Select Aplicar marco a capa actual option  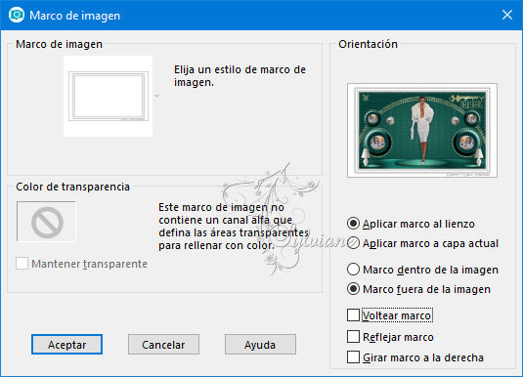pos(353,243)
